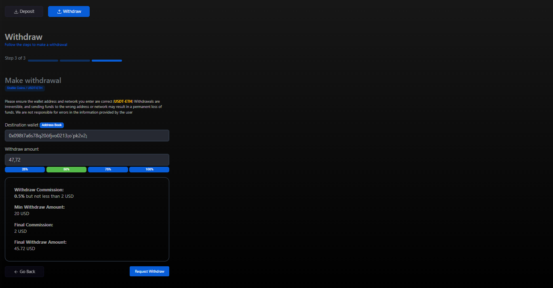Click the upload arrow icon on Withdraw
The width and height of the screenshot is (553, 288).
[x=59, y=12]
